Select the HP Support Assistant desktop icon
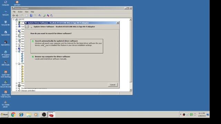Viewport: 221px width, 124px height. pos(6,54)
